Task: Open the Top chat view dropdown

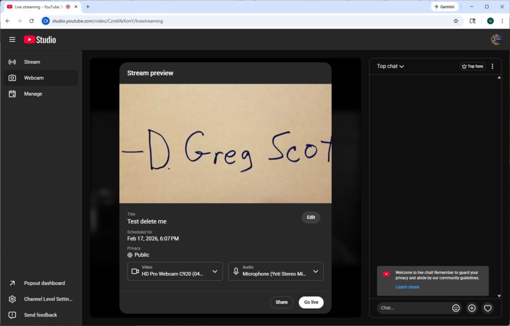Action: 389,66
